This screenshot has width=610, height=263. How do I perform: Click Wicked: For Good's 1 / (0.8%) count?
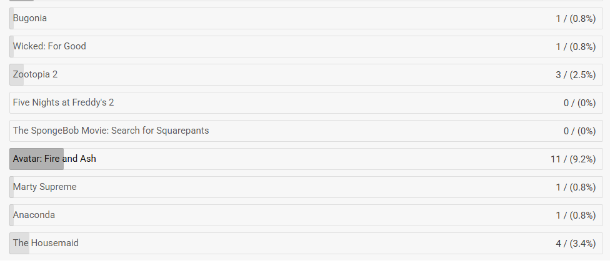[576, 47]
